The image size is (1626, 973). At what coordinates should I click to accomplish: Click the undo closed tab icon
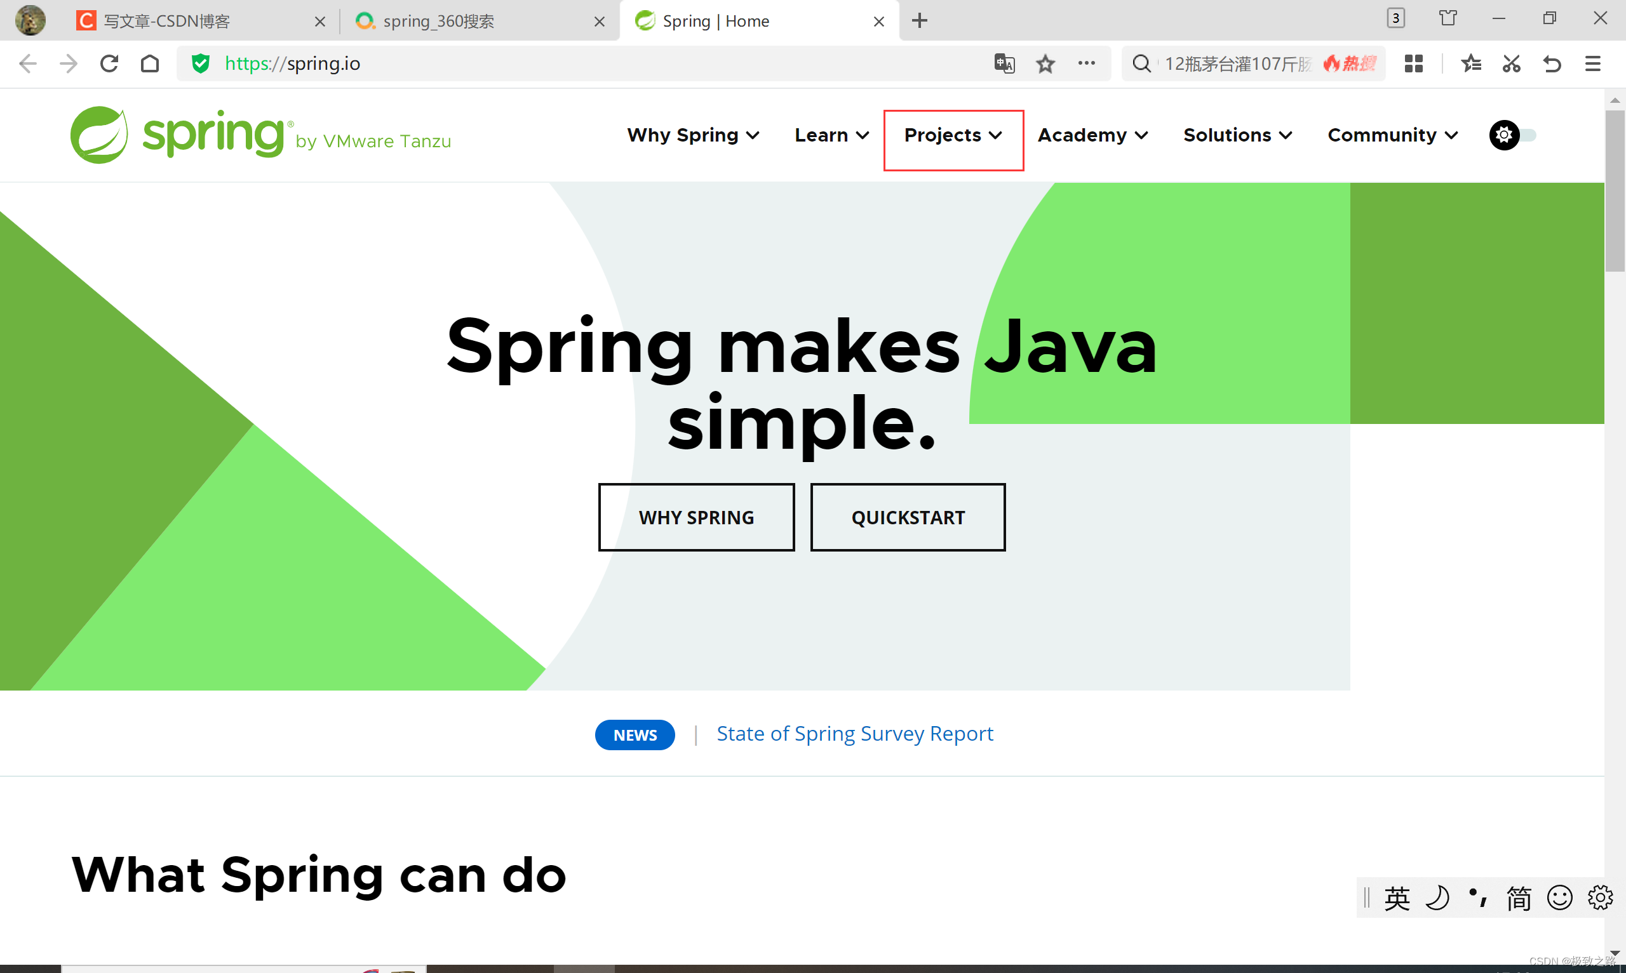click(x=1552, y=63)
